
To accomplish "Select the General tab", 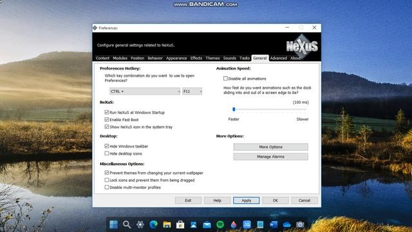I will click(260, 58).
